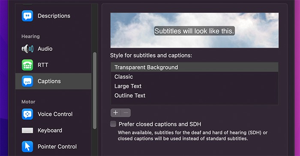Add a new caption style with plus button
The width and height of the screenshot is (300, 156).
(x=116, y=113)
